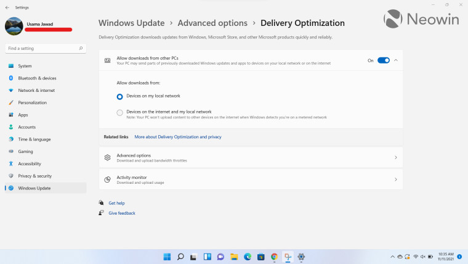Open File Explorer from taskbar
468x264 pixels.
coord(234,257)
